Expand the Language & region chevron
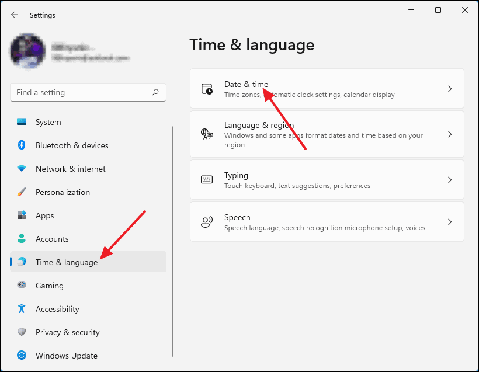The image size is (479, 372). pyautogui.click(x=449, y=134)
